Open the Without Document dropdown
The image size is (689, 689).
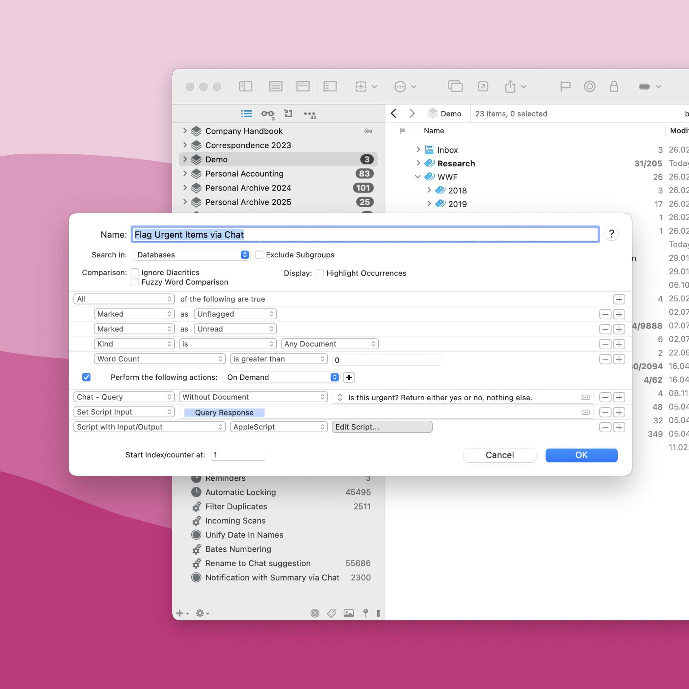(253, 397)
